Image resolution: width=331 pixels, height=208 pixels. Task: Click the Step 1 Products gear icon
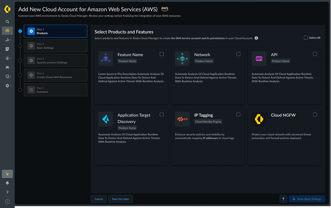(31, 31)
